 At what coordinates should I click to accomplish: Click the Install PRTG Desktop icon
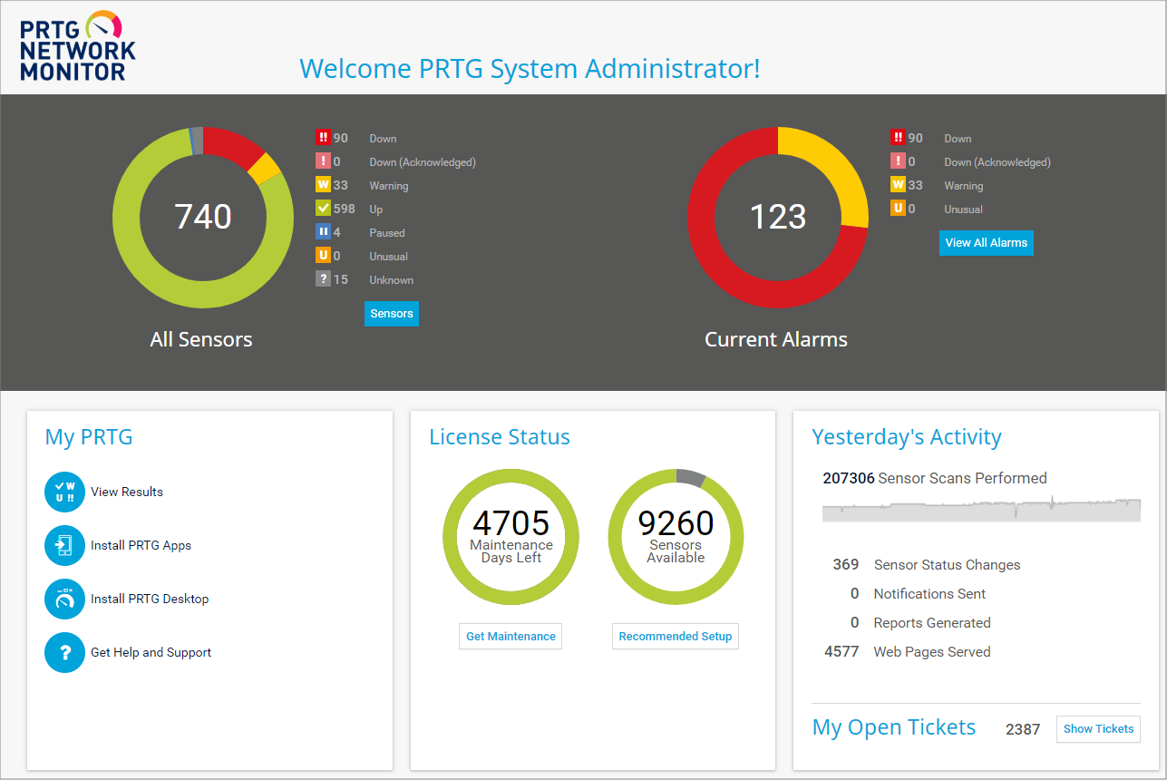[64, 599]
